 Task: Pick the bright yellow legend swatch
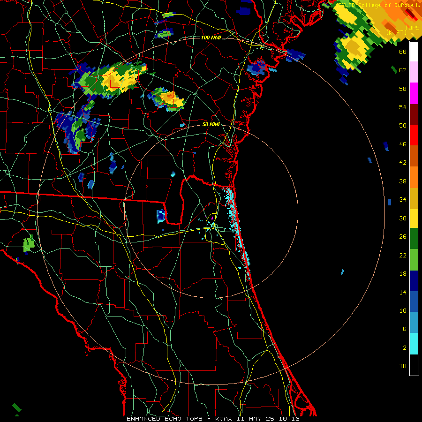(x=414, y=218)
